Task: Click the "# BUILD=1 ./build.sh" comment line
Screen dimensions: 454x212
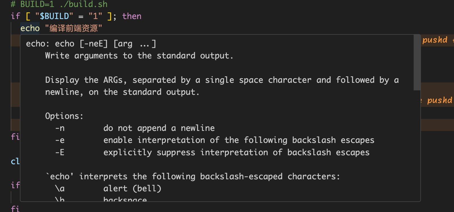Action: (59, 4)
